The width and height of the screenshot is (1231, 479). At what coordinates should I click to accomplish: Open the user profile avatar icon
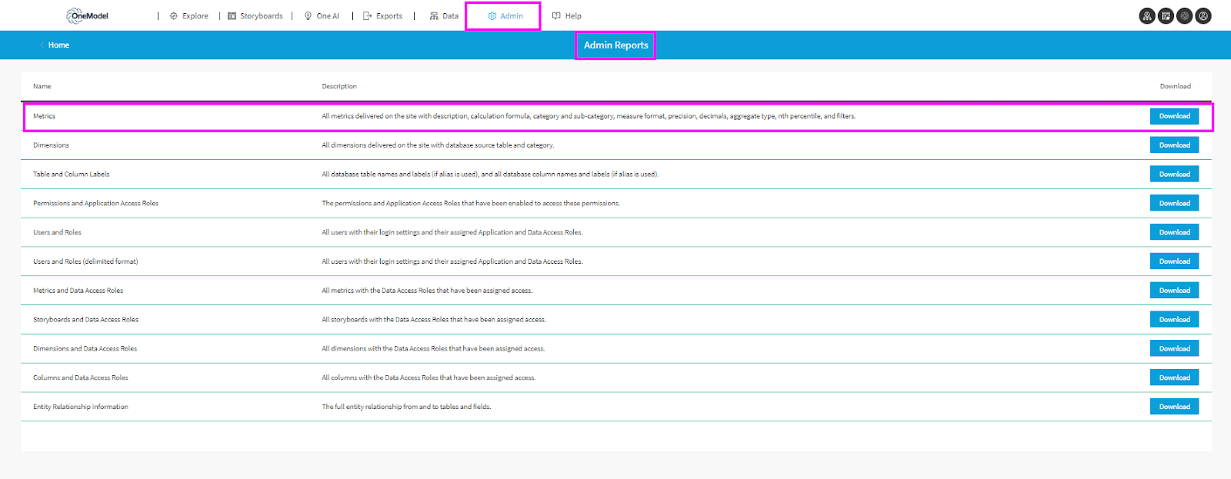tap(1204, 16)
